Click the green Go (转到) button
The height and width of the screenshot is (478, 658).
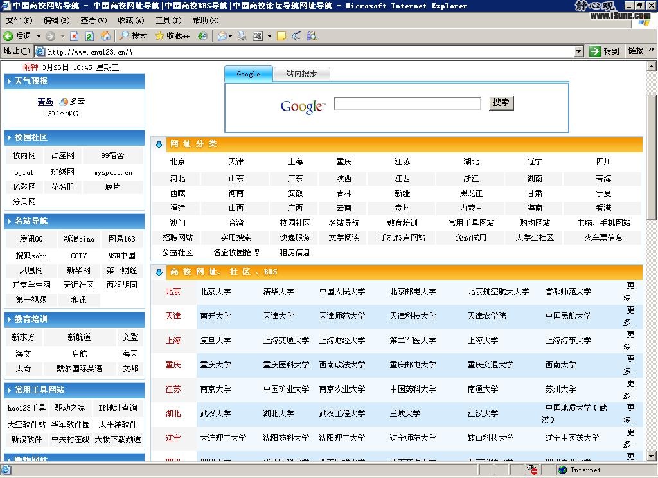tap(605, 51)
